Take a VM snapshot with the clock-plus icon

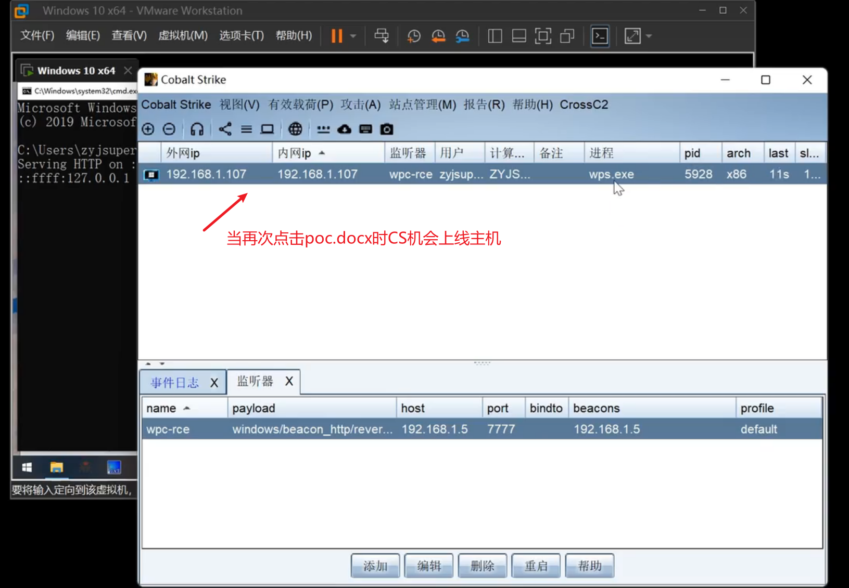pos(414,36)
